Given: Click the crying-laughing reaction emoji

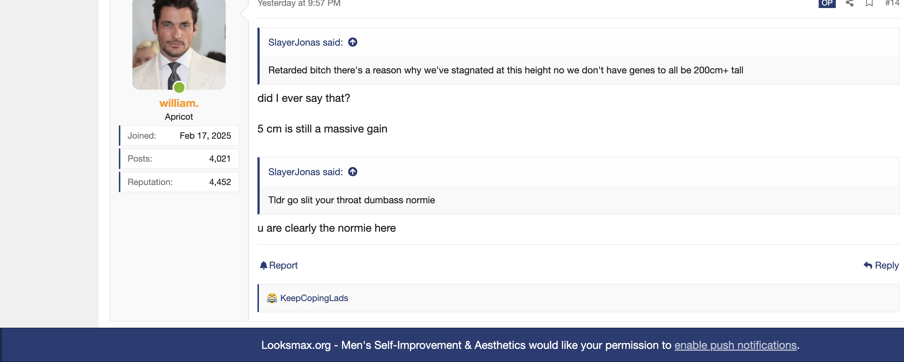Looking at the screenshot, I should (x=272, y=298).
